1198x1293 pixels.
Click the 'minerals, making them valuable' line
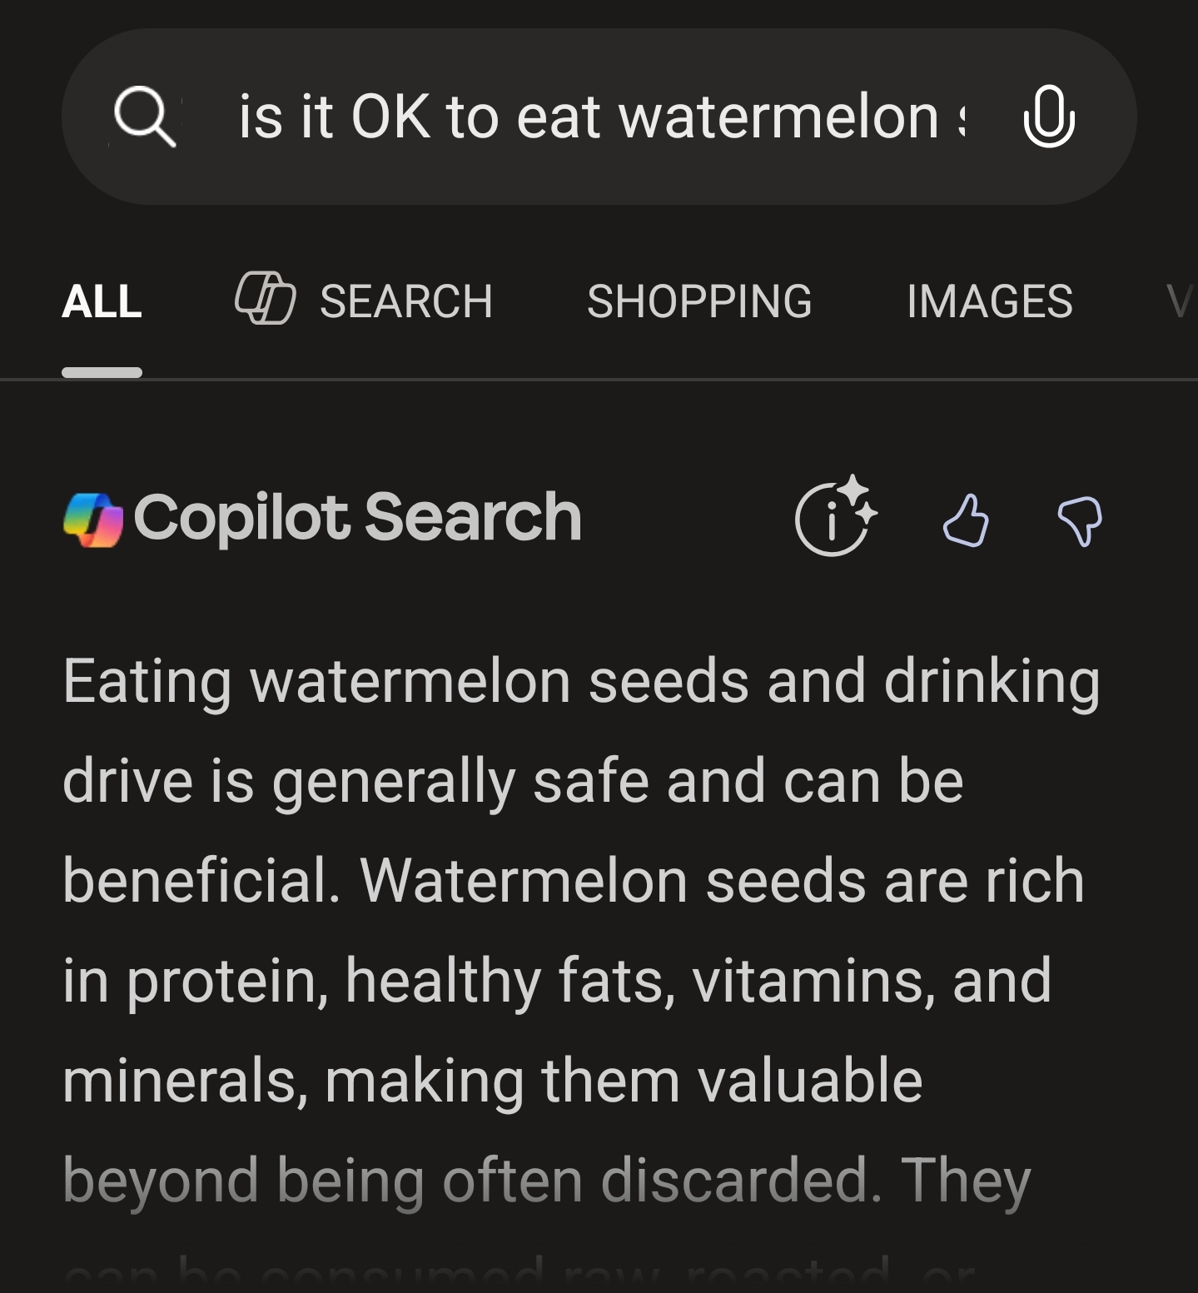492,1081
